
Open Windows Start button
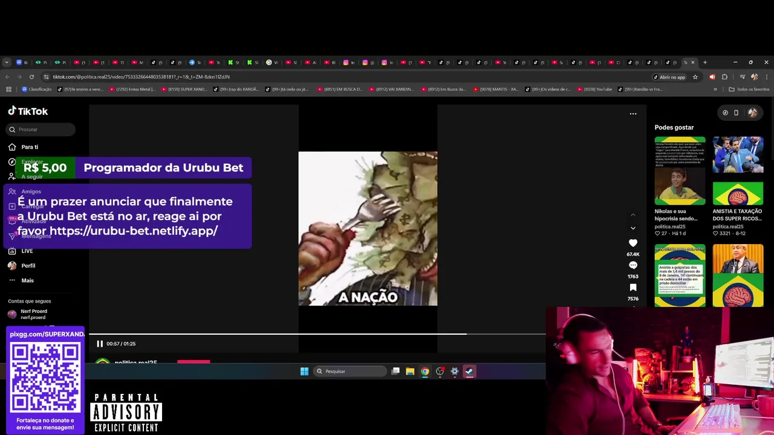pyautogui.click(x=304, y=372)
